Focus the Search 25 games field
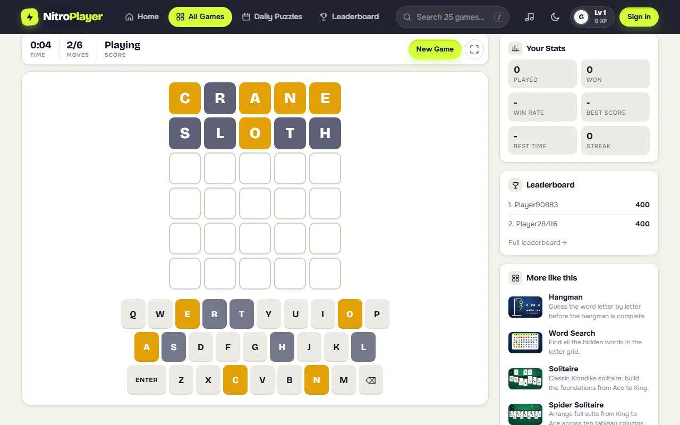The image size is (680, 425). 453,17
